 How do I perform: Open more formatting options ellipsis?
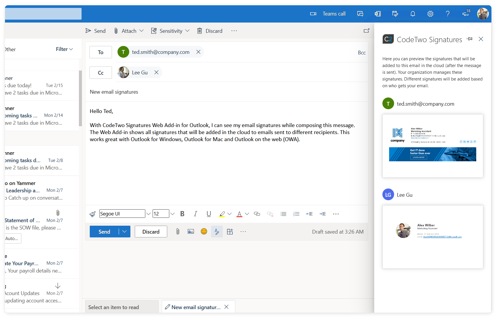[x=336, y=214]
